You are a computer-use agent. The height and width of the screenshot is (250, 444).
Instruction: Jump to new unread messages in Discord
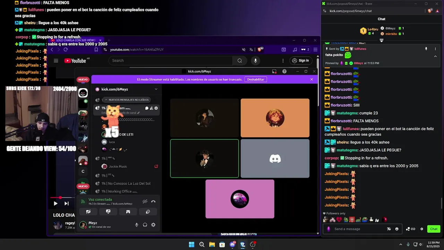(x=126, y=100)
